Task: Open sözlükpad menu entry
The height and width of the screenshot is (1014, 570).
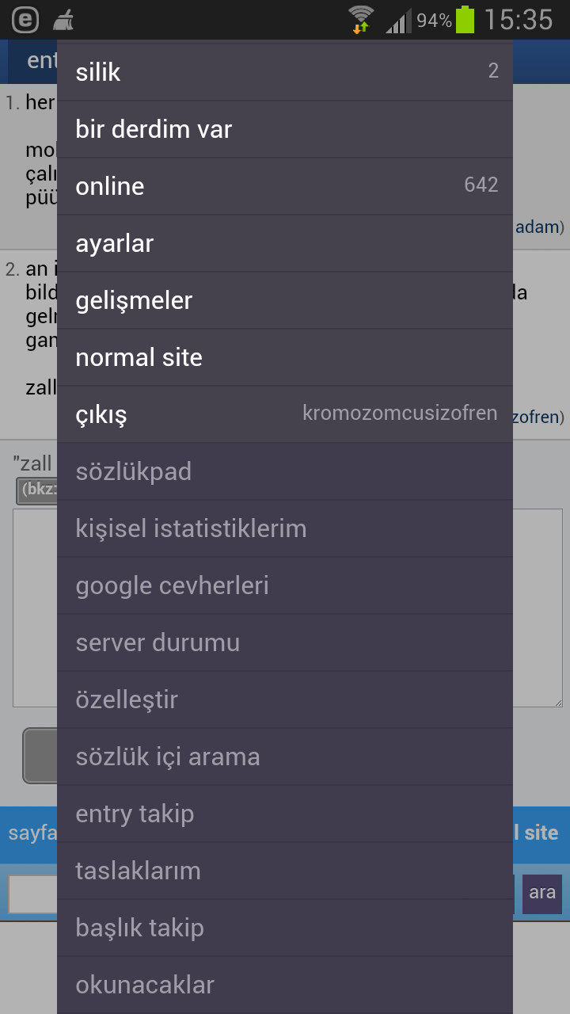Action: click(285, 471)
